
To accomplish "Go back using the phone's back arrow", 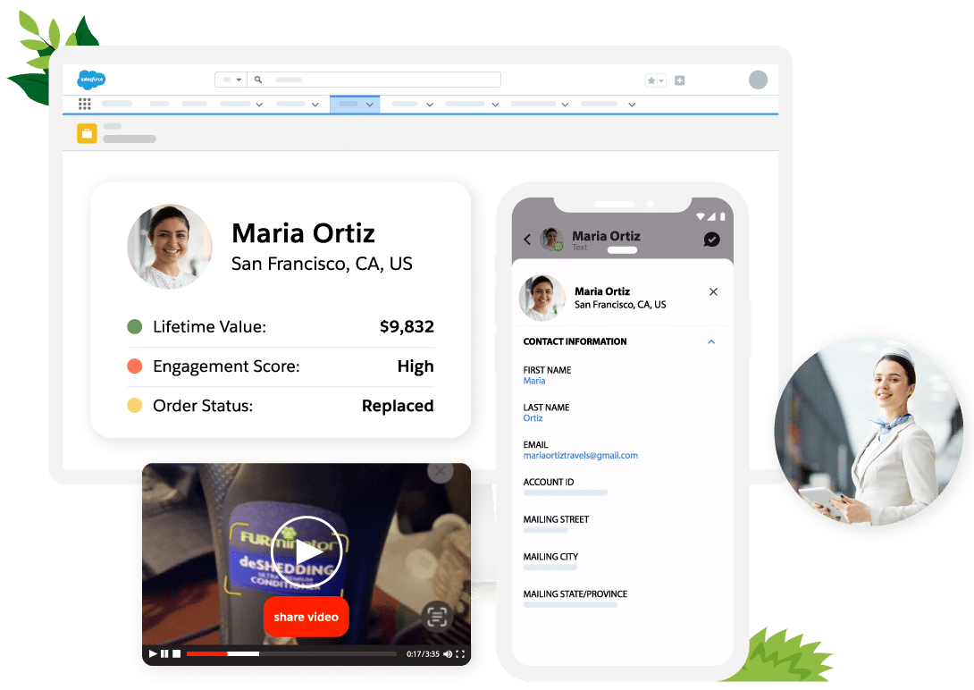I will click(x=527, y=240).
